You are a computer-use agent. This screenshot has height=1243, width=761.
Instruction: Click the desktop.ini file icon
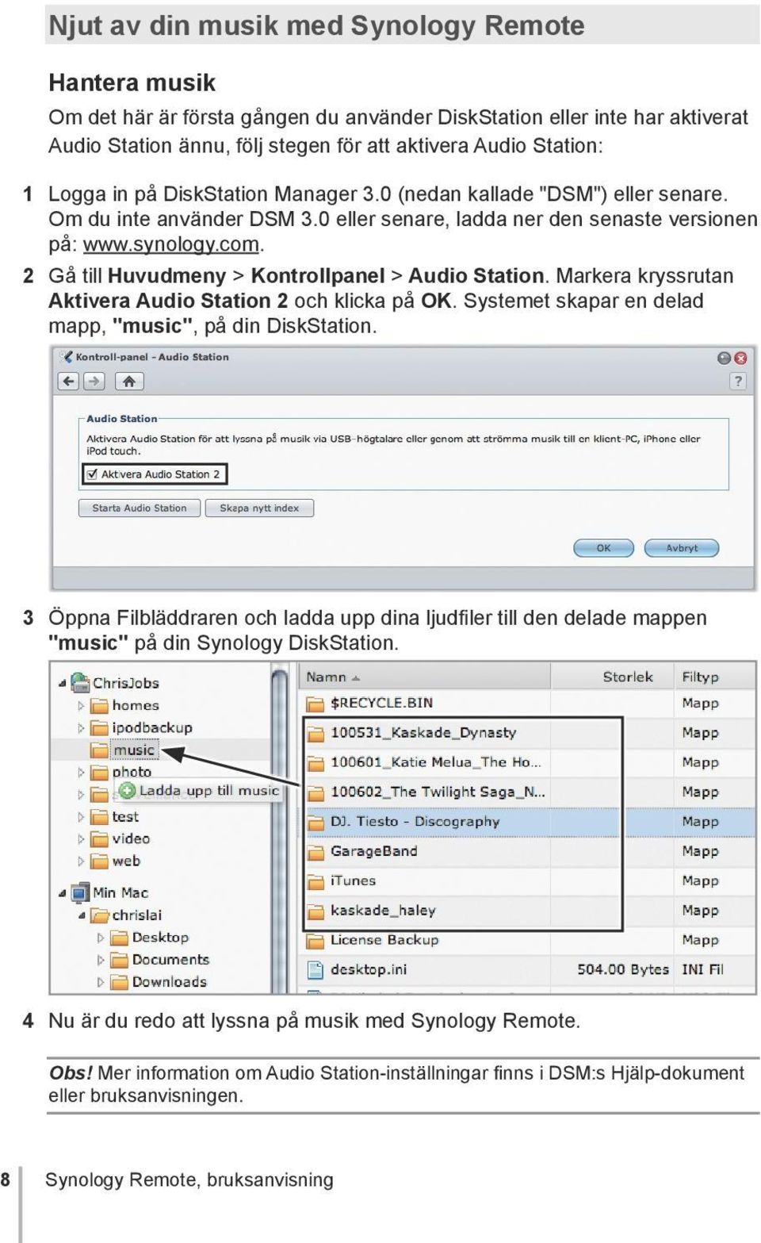315,970
